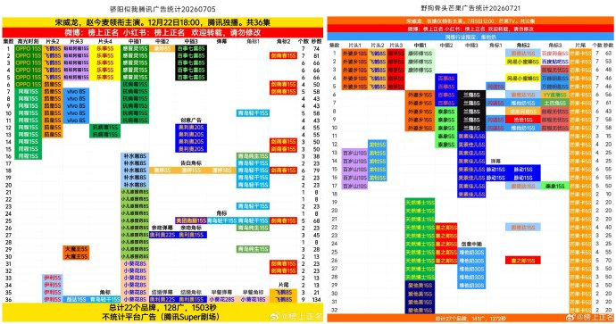The image size is (616, 324).
Task: Click the purple 美团跑腿15S cell
Action: (191, 220)
